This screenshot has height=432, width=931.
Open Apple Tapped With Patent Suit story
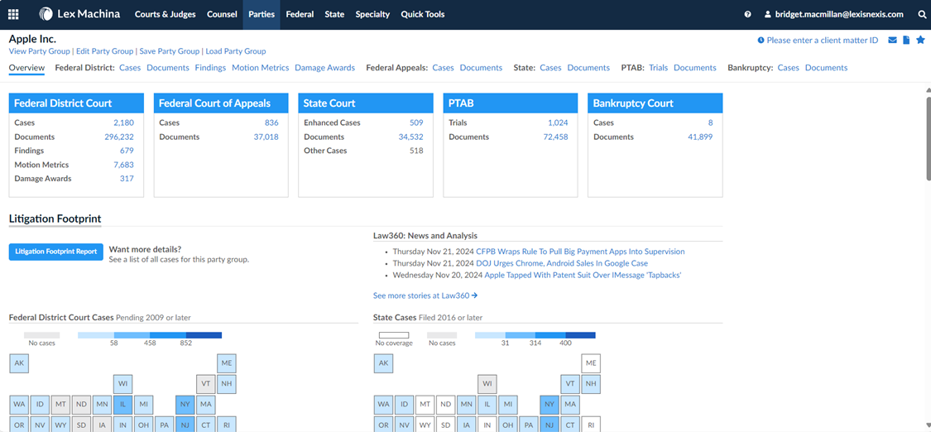pos(583,276)
